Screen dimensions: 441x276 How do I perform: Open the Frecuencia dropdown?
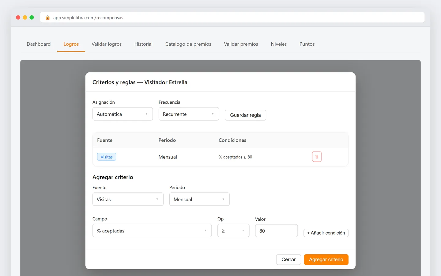pyautogui.click(x=189, y=114)
